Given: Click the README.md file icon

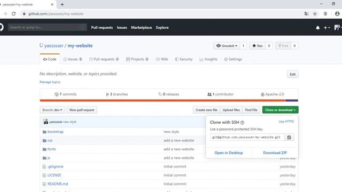Looking at the screenshot, I should tap(44, 184).
